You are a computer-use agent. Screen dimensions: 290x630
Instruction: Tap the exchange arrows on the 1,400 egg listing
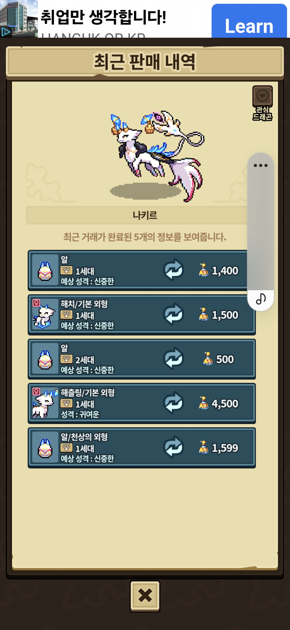pos(173,270)
